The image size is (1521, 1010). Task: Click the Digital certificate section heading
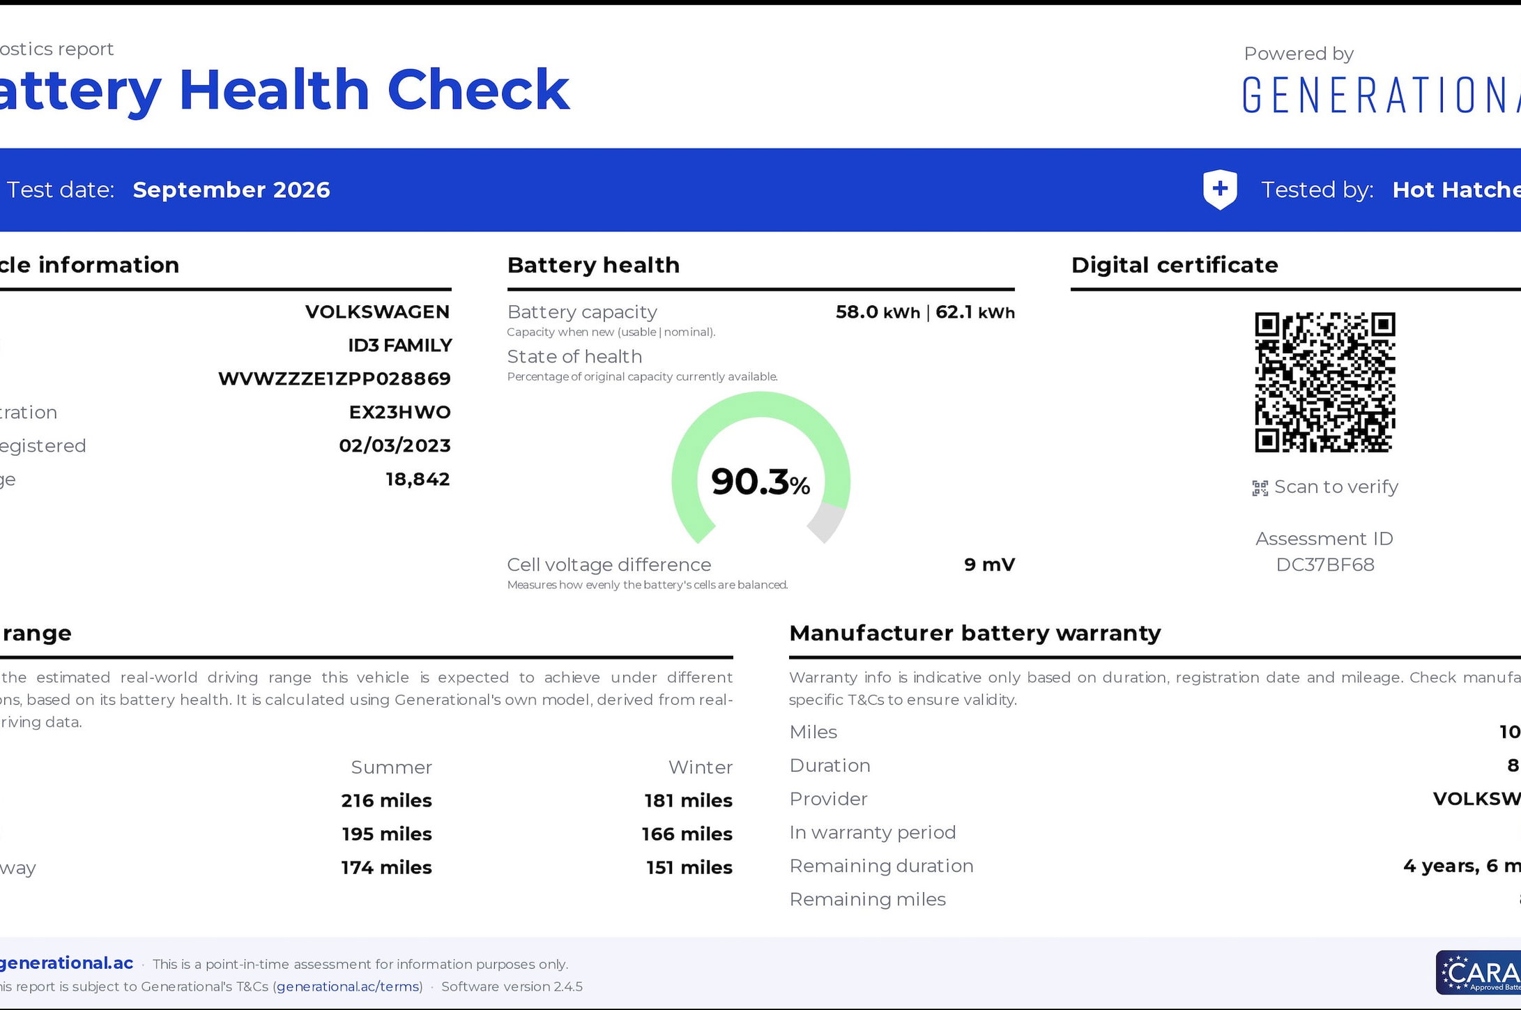click(x=1175, y=265)
